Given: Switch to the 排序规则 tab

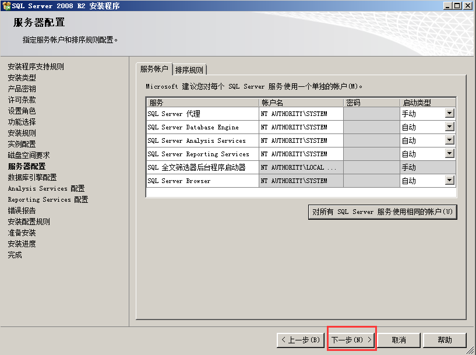Looking at the screenshot, I should (189, 70).
